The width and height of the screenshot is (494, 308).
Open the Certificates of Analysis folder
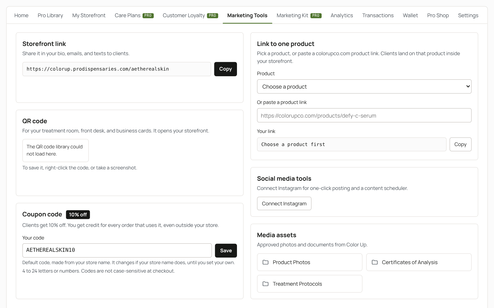(419, 262)
